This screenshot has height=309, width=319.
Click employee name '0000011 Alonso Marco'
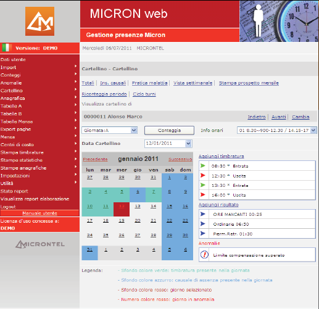point(113,117)
